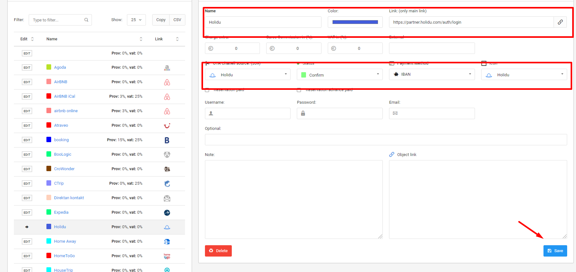Open the CTrip link icon
Image resolution: width=576 pixels, height=272 pixels.
[x=167, y=184]
